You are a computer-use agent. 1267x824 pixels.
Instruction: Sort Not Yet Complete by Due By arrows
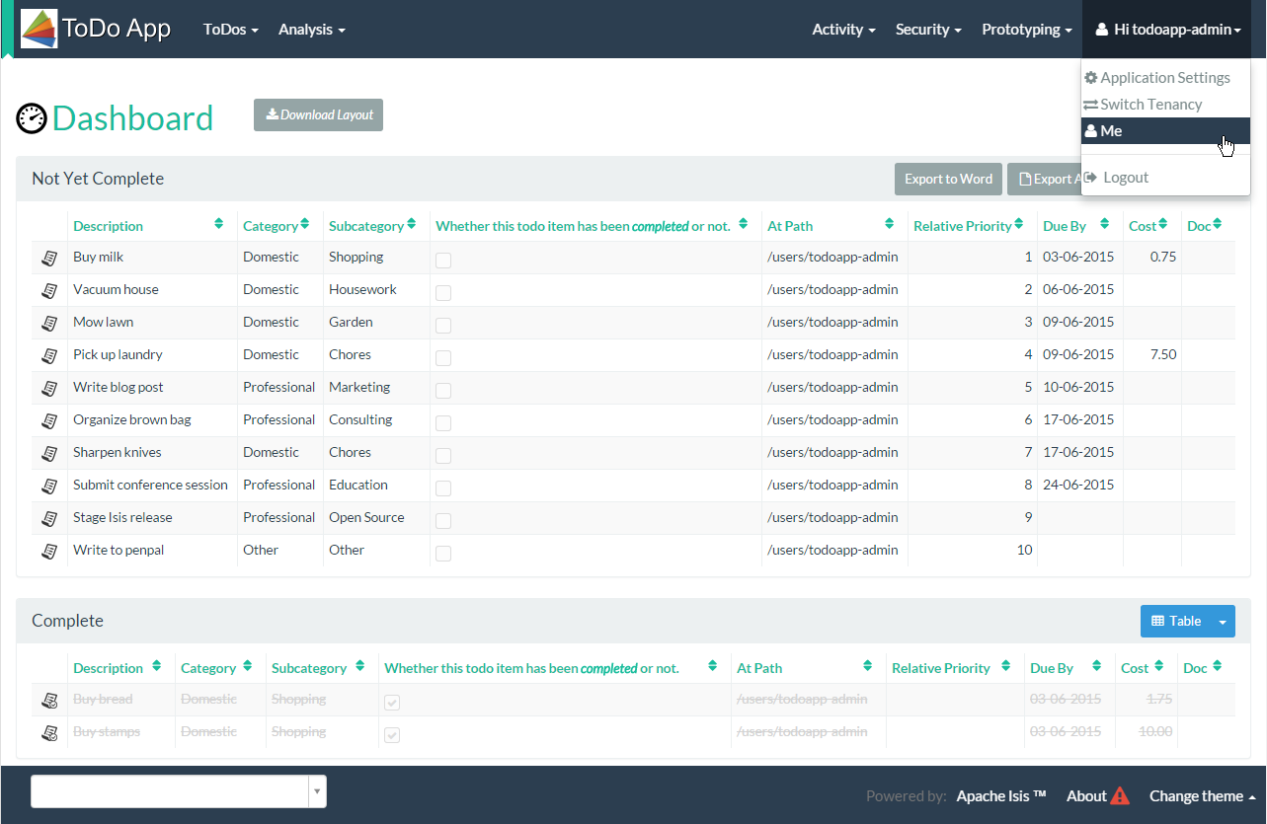(x=1105, y=225)
